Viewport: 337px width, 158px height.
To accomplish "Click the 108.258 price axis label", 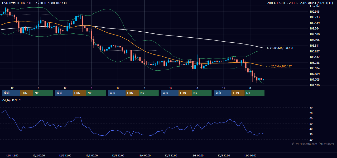I will [314, 63].
